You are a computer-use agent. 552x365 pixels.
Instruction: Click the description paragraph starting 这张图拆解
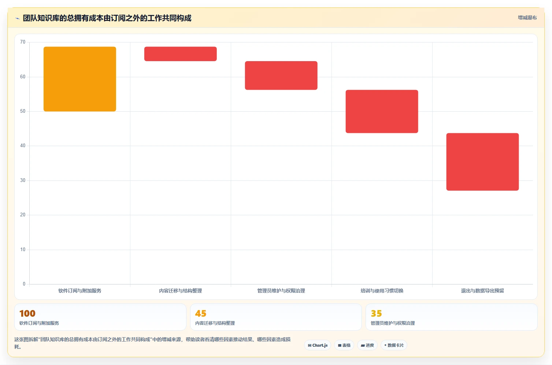click(152, 343)
